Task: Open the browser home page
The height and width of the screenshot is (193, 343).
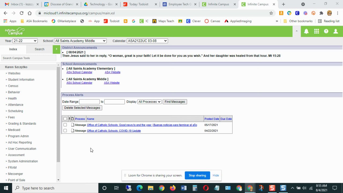Action: point(29,13)
